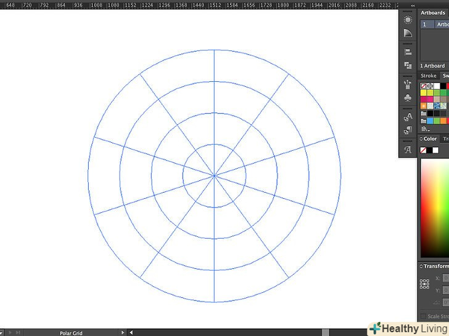449x336 pixels.
Task: Set reference point in Transform panel
Action: click(424, 284)
